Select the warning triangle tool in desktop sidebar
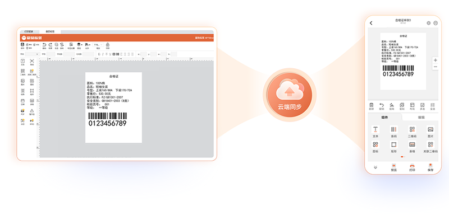This screenshot has height=220, width=449. 32,111
